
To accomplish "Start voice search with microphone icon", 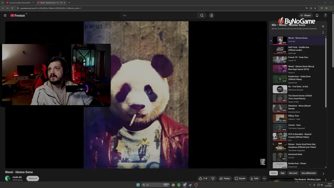I will (x=212, y=15).
